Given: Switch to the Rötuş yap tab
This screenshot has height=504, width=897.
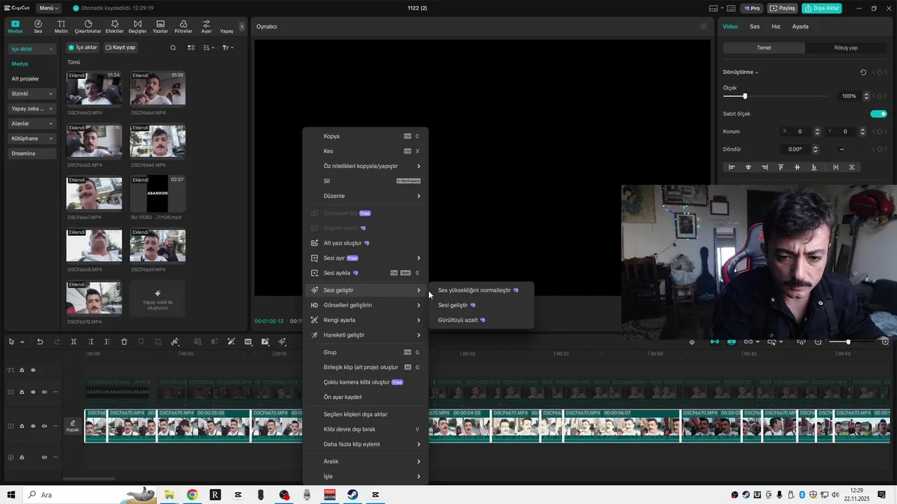Looking at the screenshot, I should coord(846,48).
